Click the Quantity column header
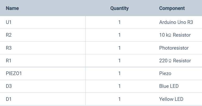This screenshot has height=106, width=202. (x=119, y=8)
